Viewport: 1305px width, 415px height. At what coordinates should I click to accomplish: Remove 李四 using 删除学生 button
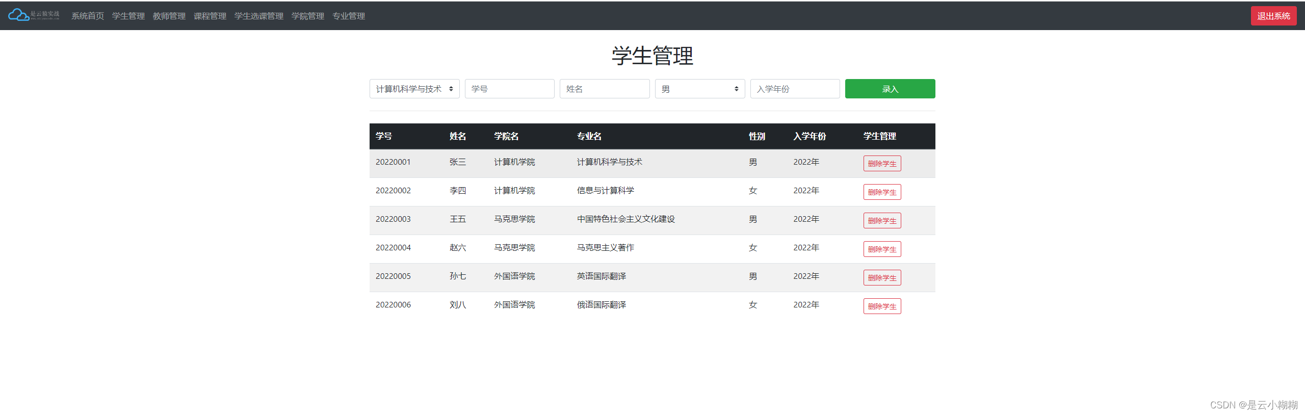click(x=882, y=192)
